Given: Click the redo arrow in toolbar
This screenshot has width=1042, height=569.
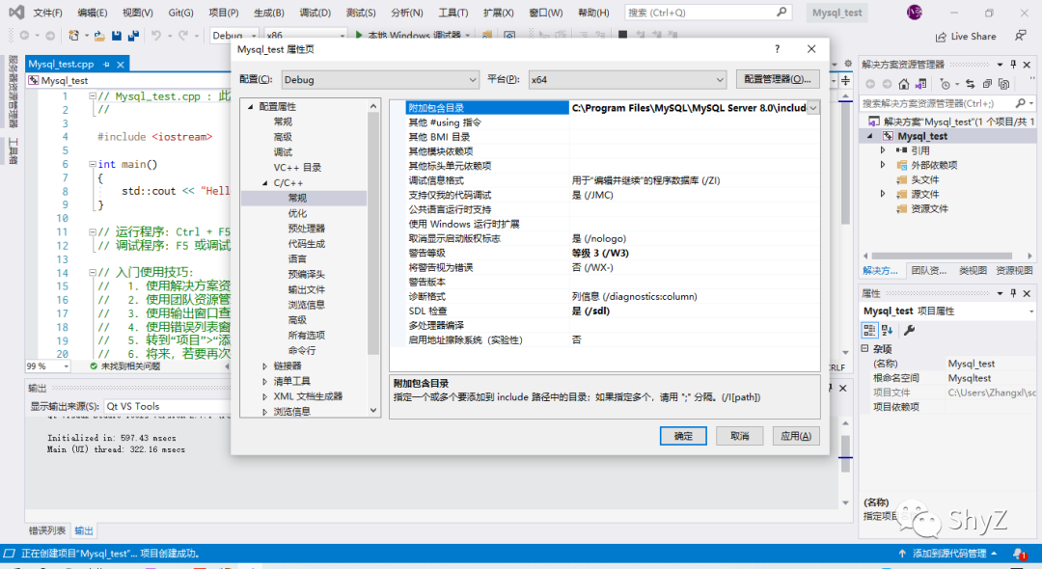Looking at the screenshot, I should [x=182, y=36].
